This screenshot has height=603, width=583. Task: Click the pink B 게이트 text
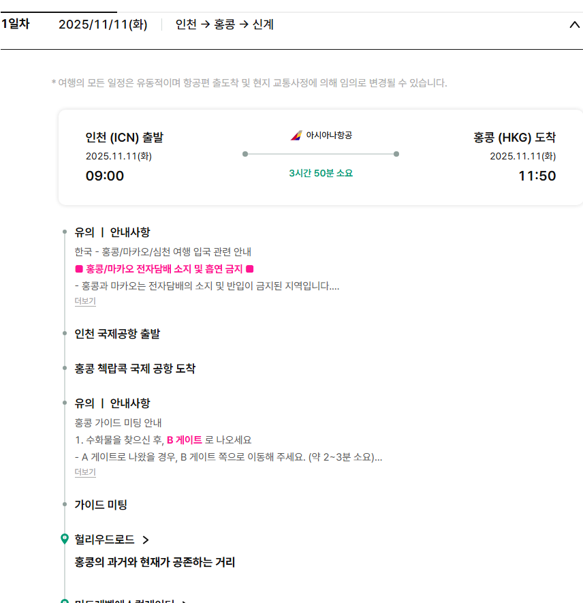(185, 439)
